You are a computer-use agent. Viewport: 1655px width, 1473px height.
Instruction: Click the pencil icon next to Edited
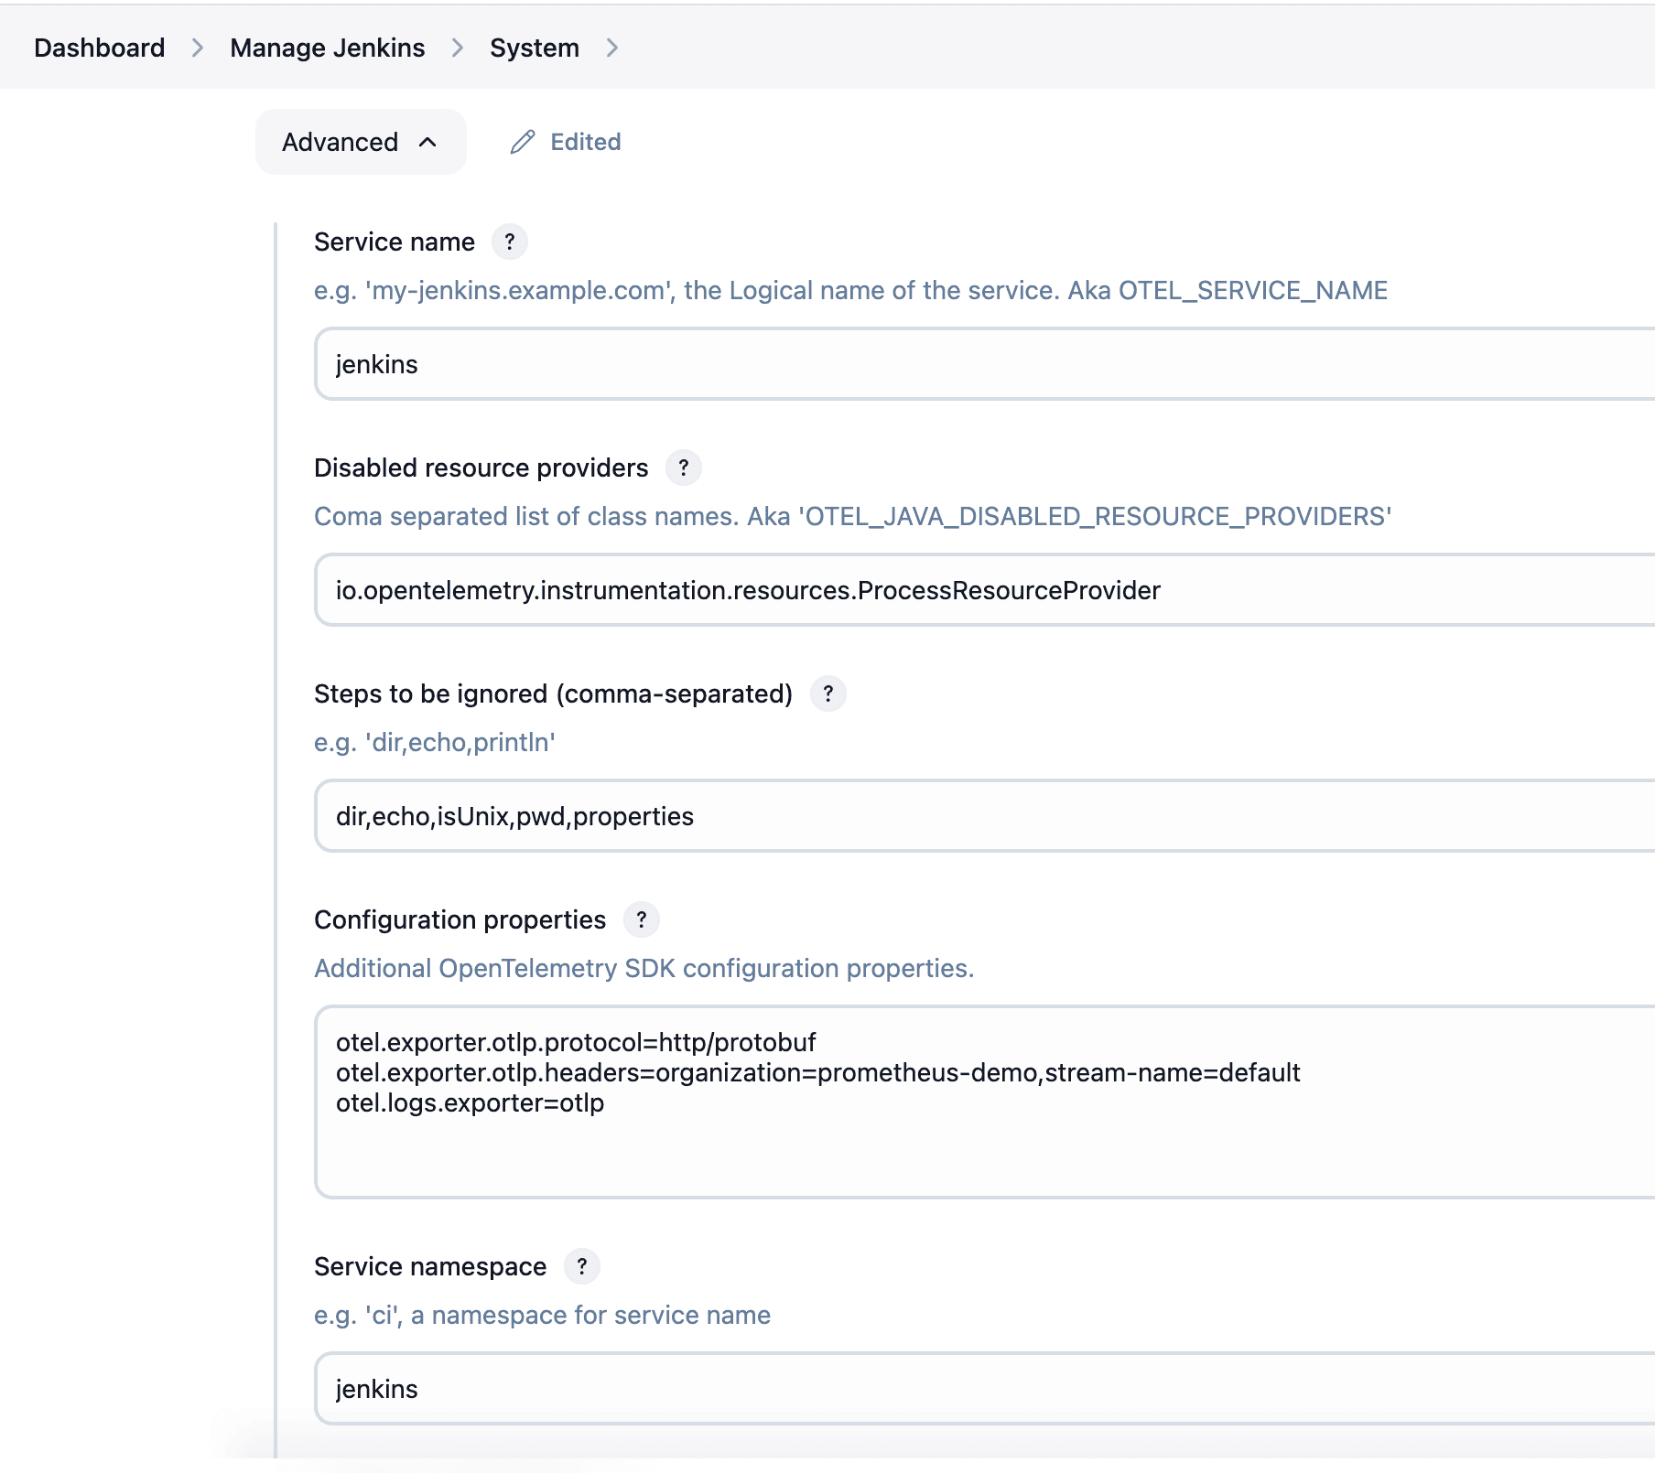tap(522, 142)
